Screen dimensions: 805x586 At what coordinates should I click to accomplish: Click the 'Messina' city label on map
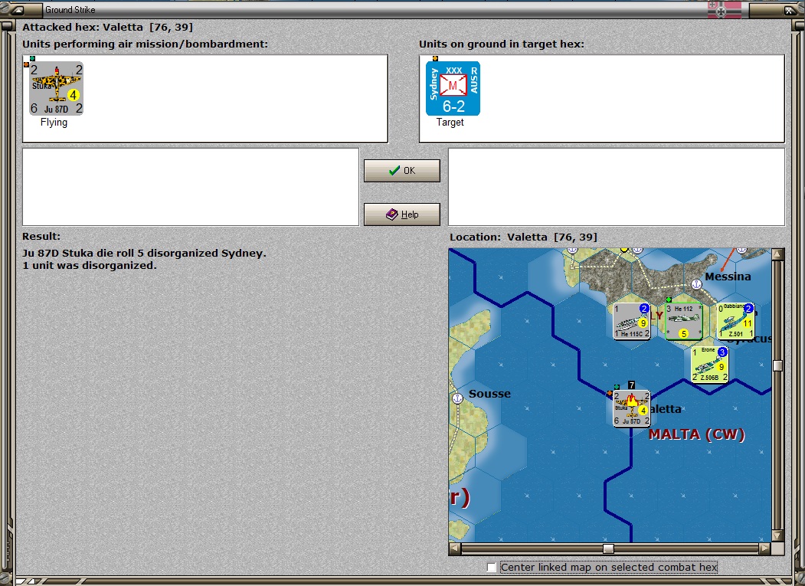[x=728, y=277]
